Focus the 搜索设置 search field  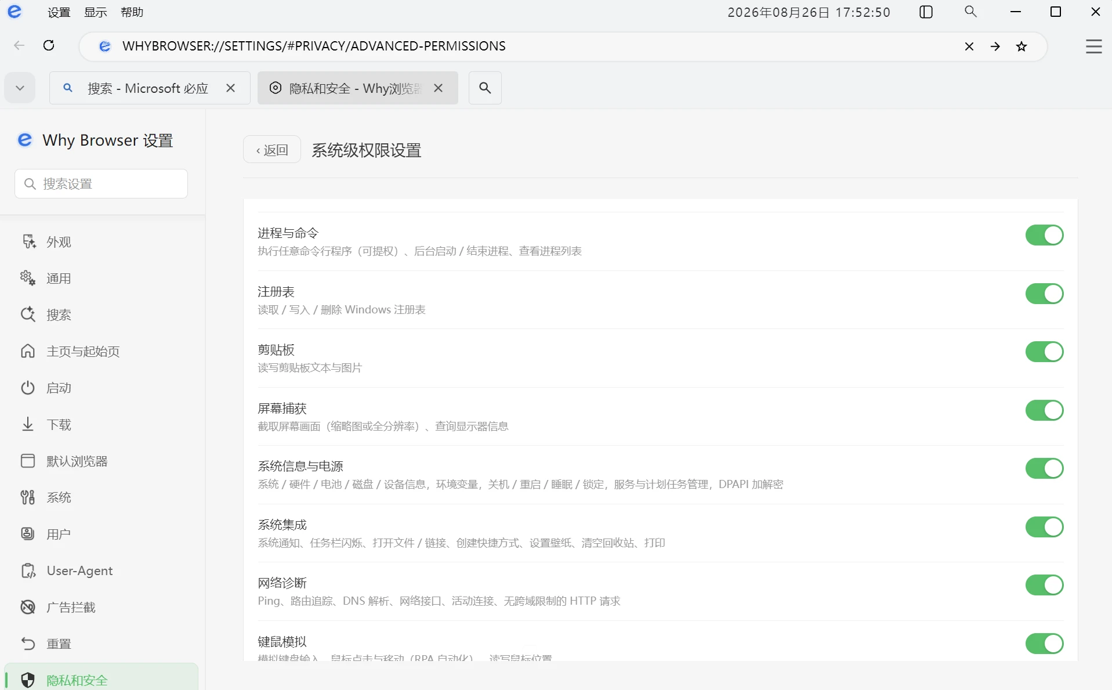point(101,183)
